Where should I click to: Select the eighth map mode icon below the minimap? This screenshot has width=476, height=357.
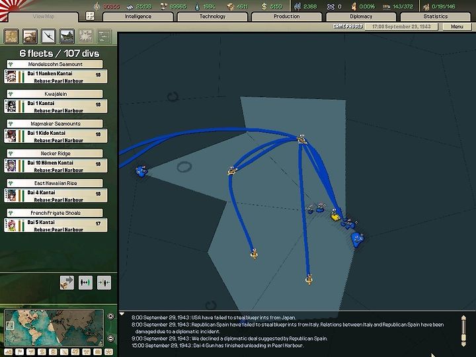pos(86,352)
